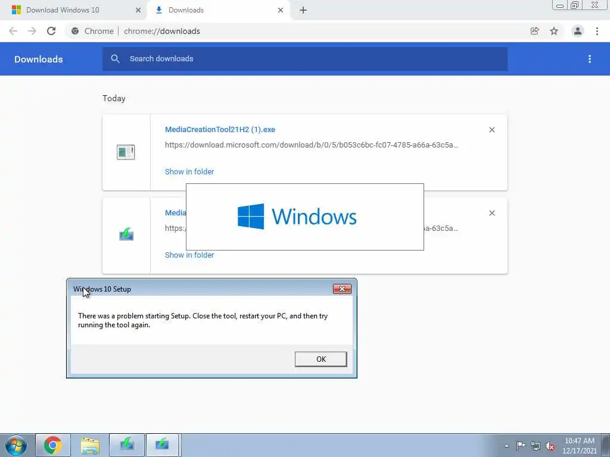The image size is (610, 457).
Task: Open a new Chrome tab
Action: [x=303, y=10]
